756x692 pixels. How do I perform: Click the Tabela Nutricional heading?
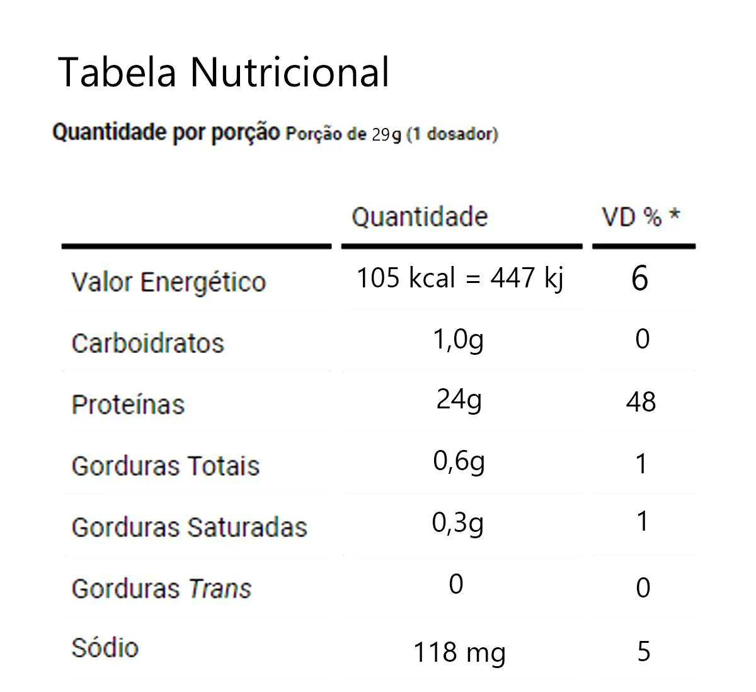click(224, 71)
